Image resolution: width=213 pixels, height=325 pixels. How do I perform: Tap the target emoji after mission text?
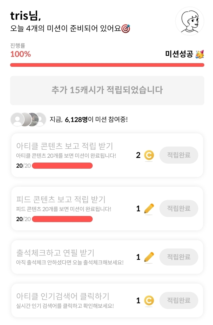(126, 28)
